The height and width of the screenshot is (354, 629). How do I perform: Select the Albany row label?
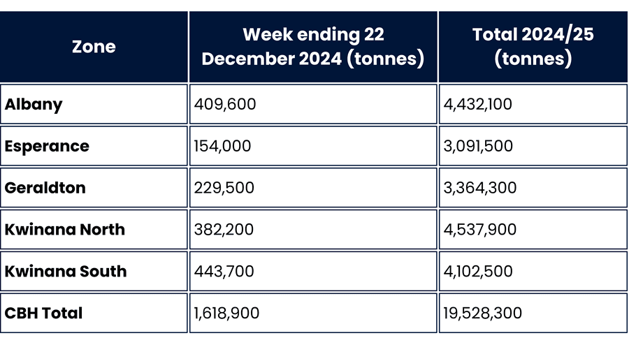click(34, 104)
